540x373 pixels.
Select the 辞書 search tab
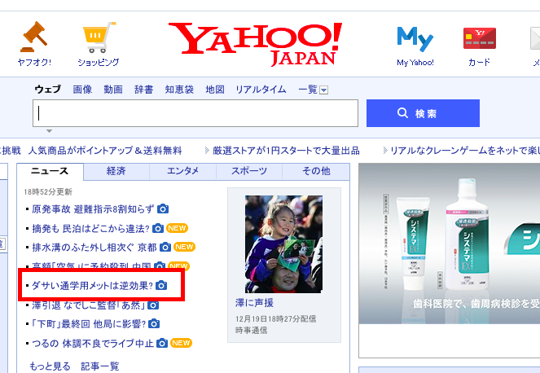click(143, 90)
